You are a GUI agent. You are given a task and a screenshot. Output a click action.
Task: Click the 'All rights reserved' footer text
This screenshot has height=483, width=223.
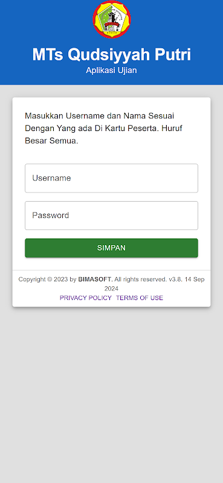point(140,280)
